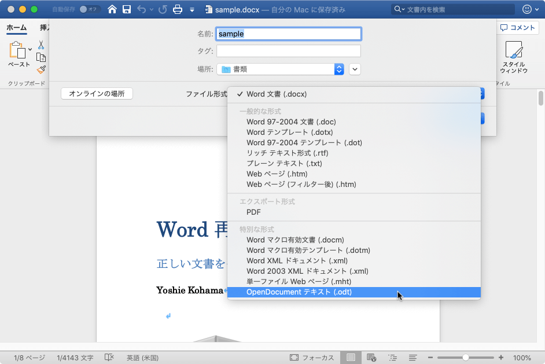Click the オンラインの場所 button

[x=97, y=94]
